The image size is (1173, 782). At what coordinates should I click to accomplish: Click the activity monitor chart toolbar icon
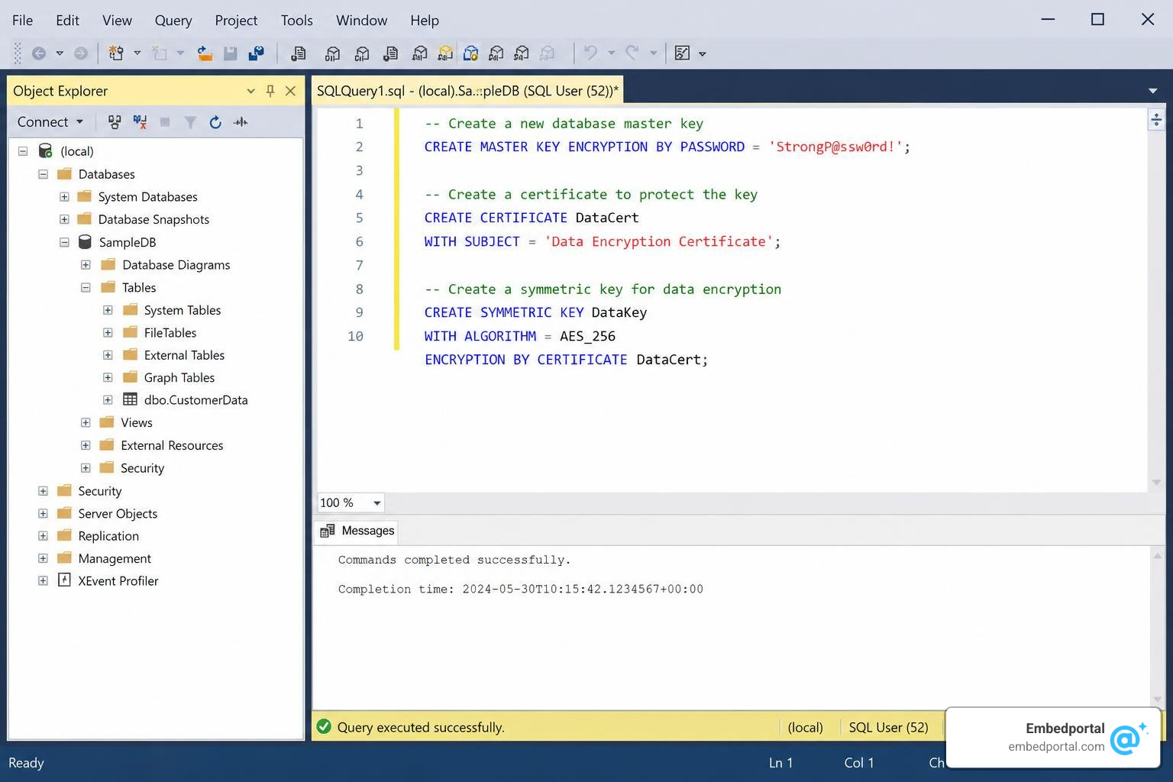682,53
